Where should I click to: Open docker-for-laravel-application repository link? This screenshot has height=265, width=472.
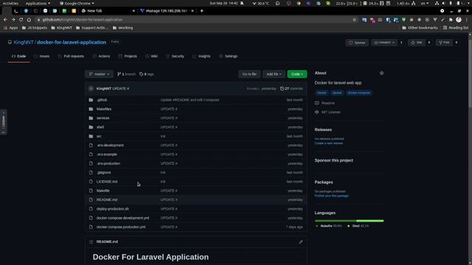coord(72,43)
